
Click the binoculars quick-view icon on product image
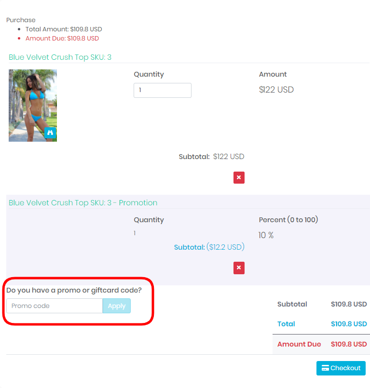pyautogui.click(x=50, y=133)
